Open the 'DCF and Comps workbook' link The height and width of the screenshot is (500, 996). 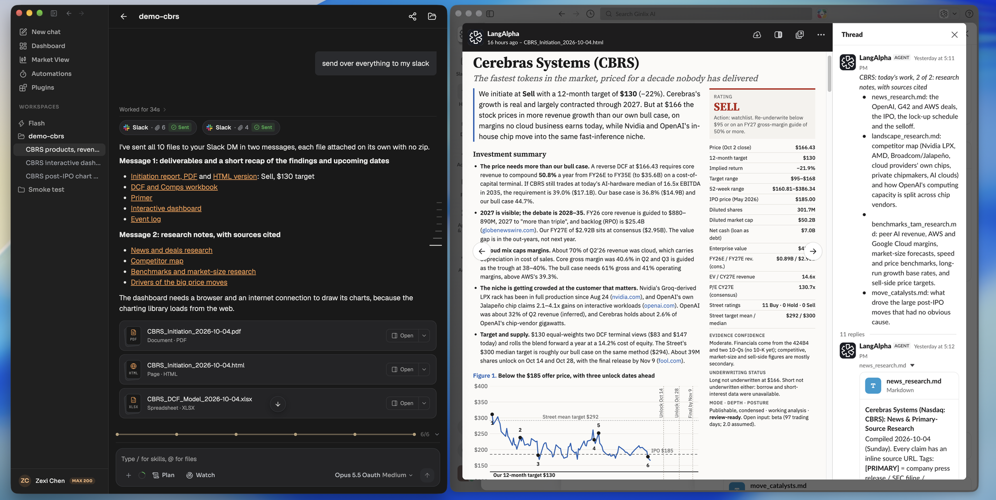click(x=174, y=187)
